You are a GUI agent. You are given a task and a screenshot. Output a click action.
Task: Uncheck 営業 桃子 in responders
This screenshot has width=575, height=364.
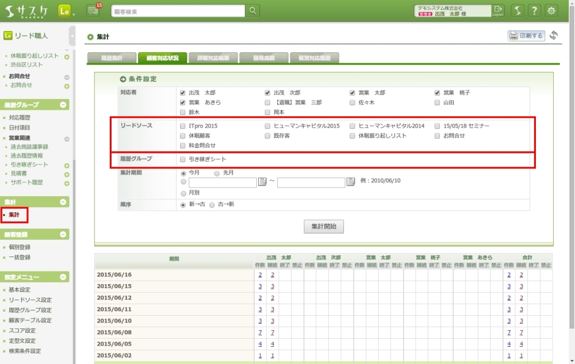438,93
